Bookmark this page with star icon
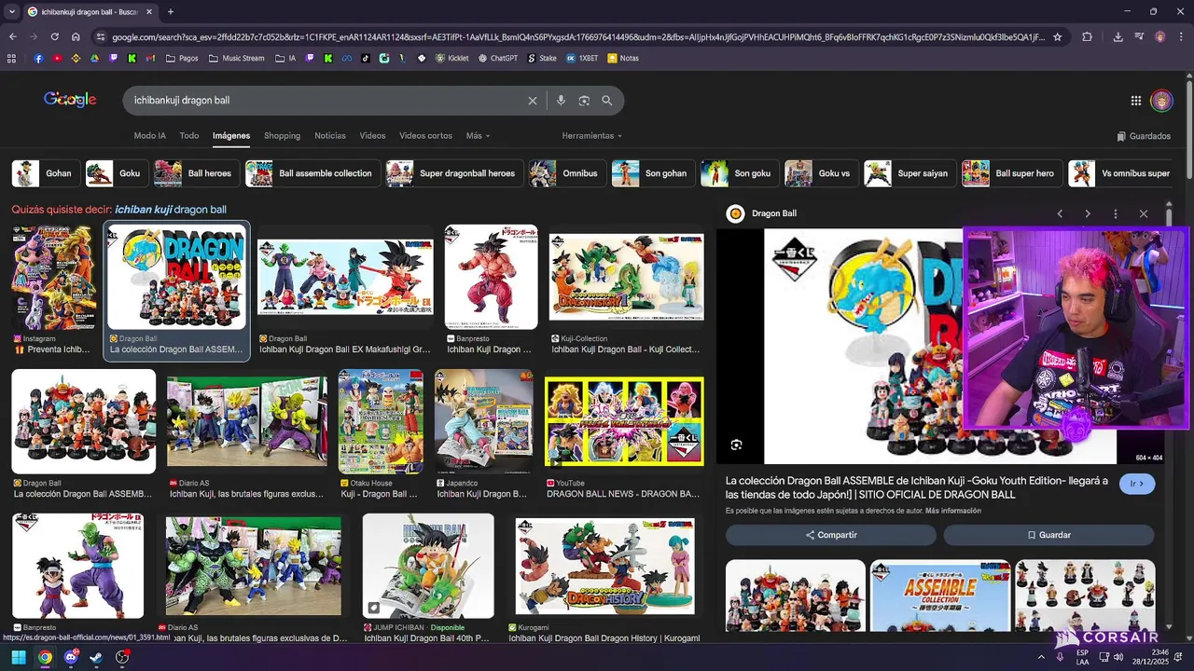This screenshot has height=671, width=1194. (x=1057, y=37)
